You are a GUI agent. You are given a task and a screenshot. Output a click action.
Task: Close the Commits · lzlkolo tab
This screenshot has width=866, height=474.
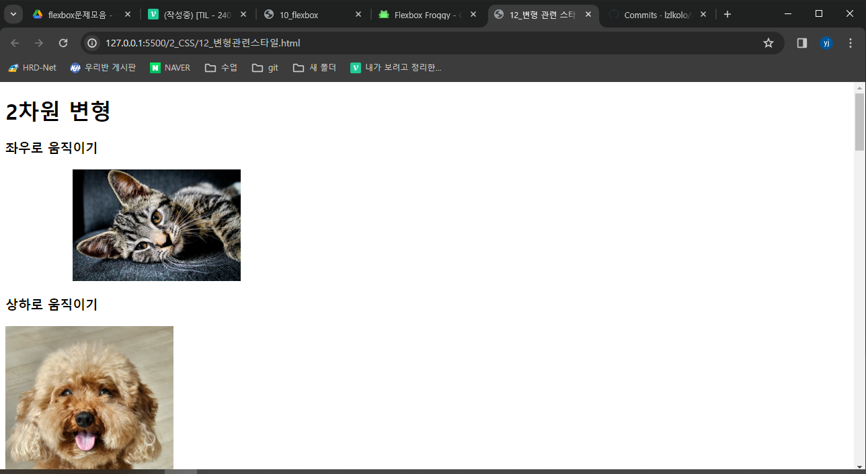coord(703,13)
